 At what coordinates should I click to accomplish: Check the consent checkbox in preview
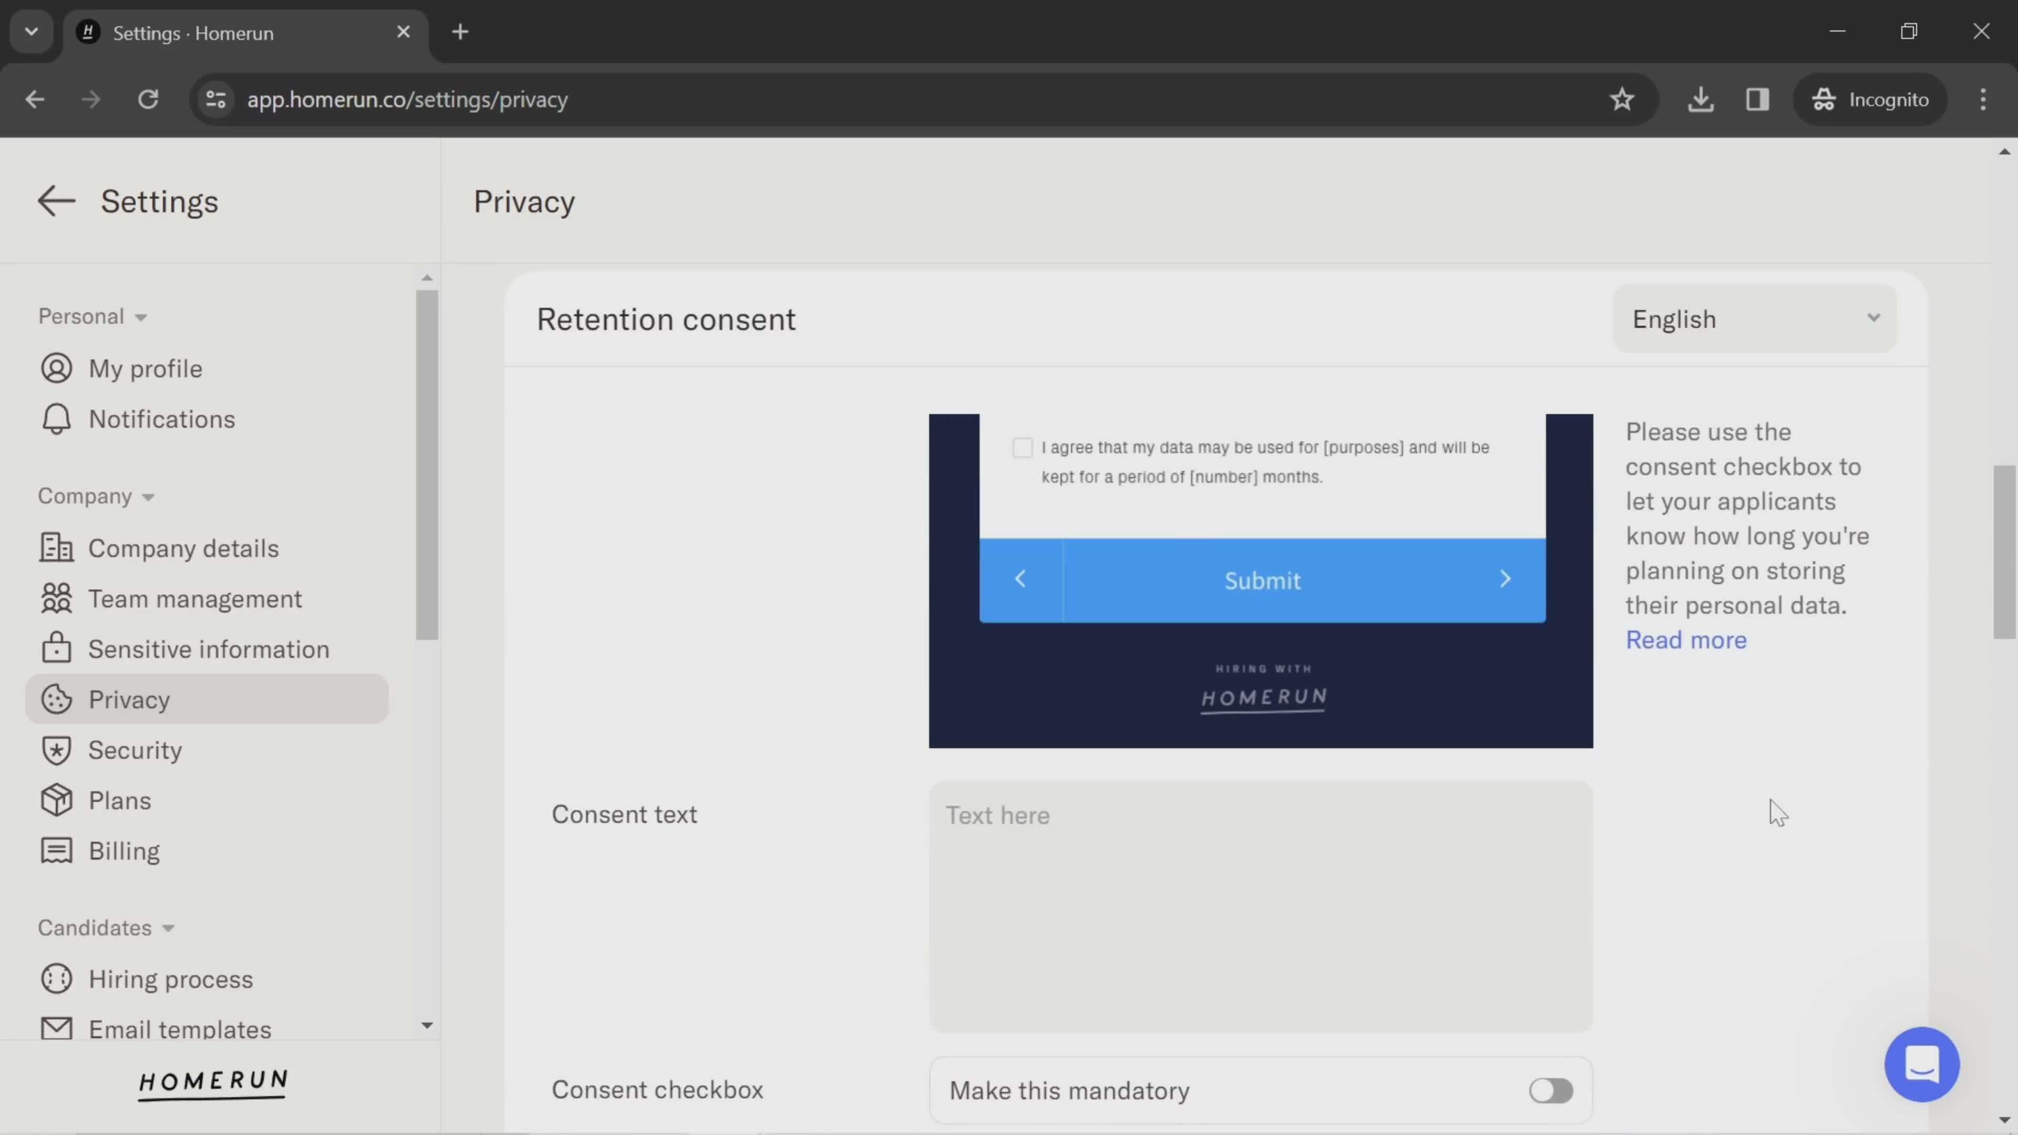click(x=1022, y=447)
